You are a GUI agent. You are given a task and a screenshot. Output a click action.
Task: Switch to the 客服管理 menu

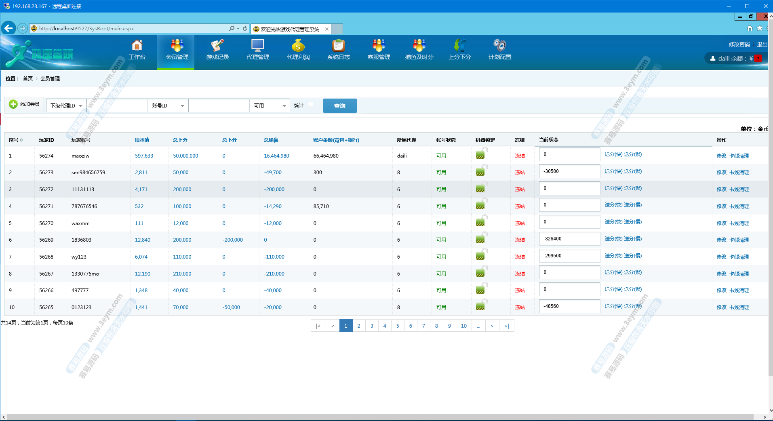pos(379,51)
